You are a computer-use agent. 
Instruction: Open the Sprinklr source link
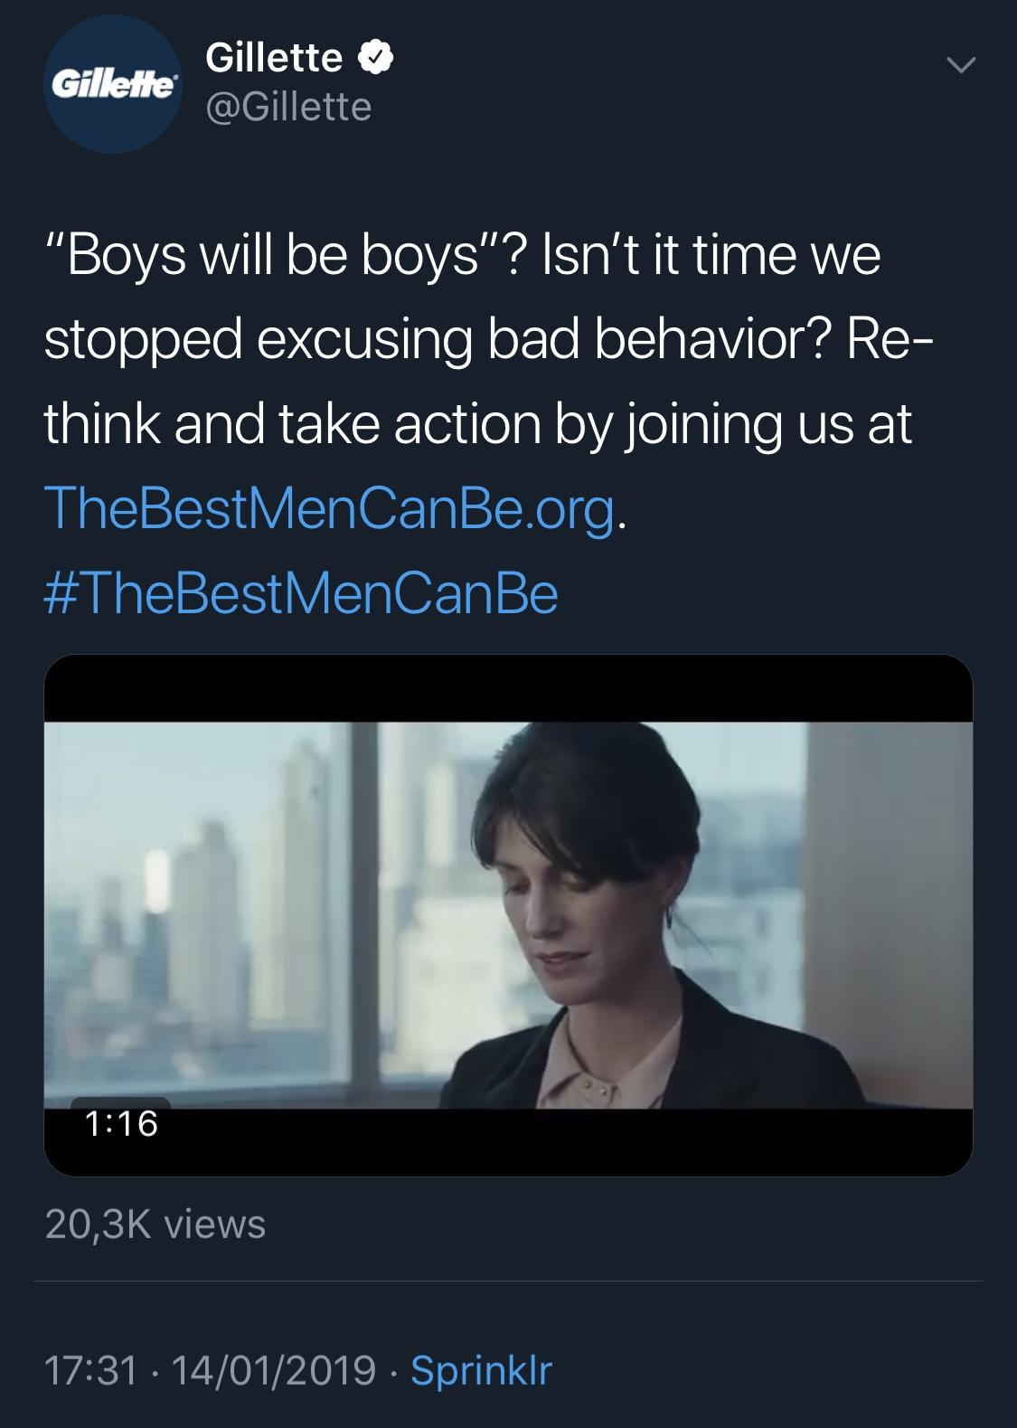pyautogui.click(x=481, y=1369)
